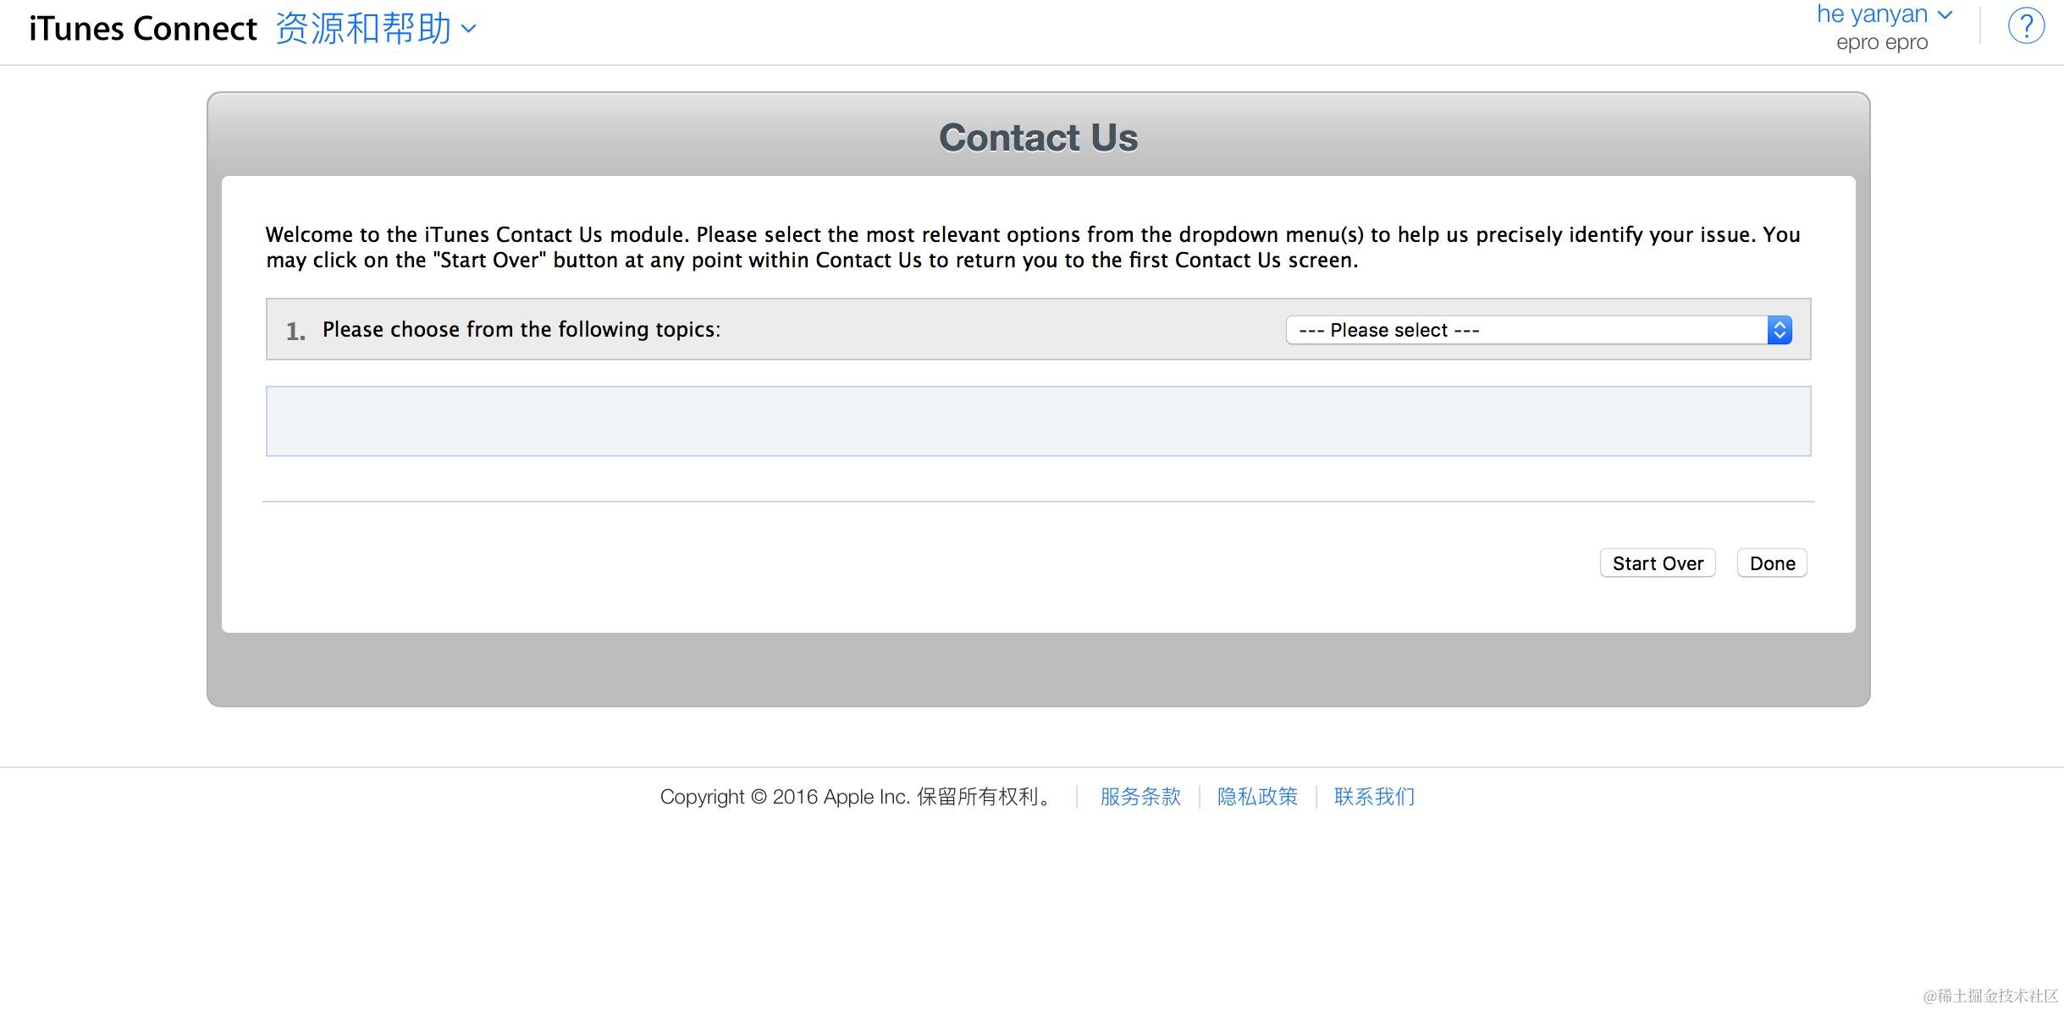Screen dimensions: 2064x1010
Task: Open the 联系我们 footer link
Action: 1373,797
